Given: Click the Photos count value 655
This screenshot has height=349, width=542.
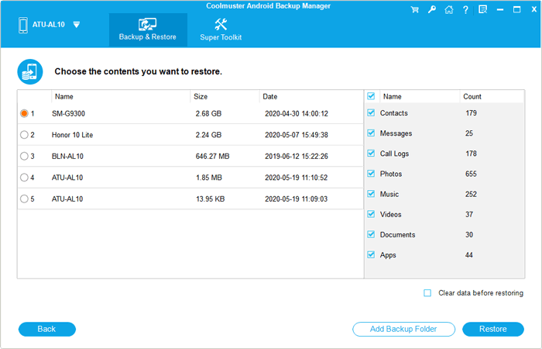Looking at the screenshot, I should [471, 174].
